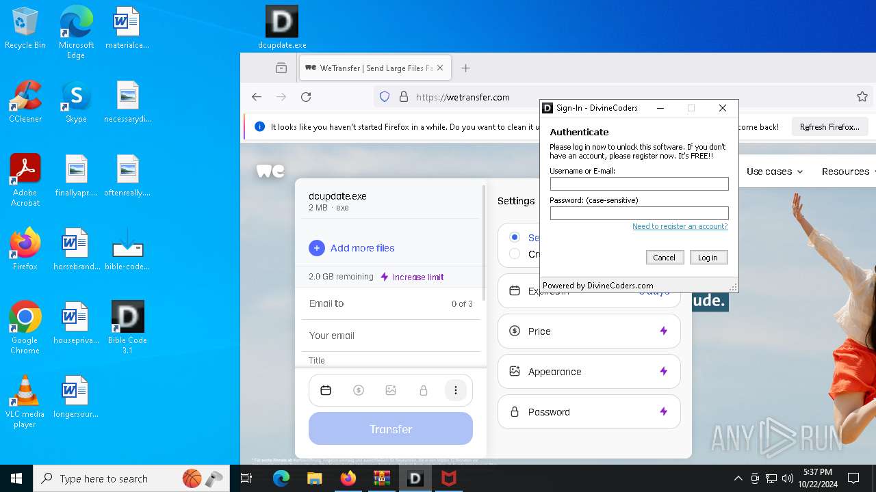Click the Firefox reload page icon
876x492 pixels.
point(306,97)
